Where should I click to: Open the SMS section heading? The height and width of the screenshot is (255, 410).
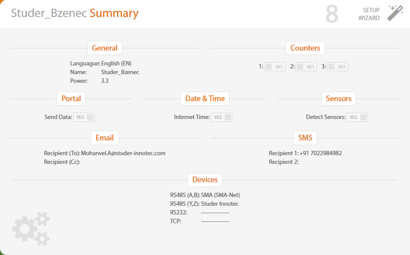pyautogui.click(x=305, y=138)
